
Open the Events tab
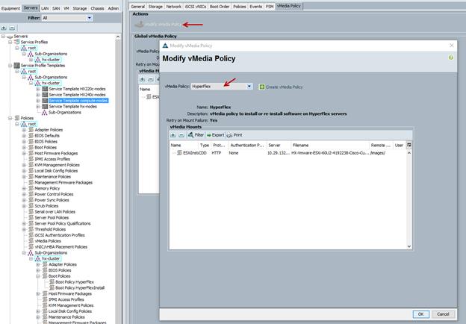(255, 6)
